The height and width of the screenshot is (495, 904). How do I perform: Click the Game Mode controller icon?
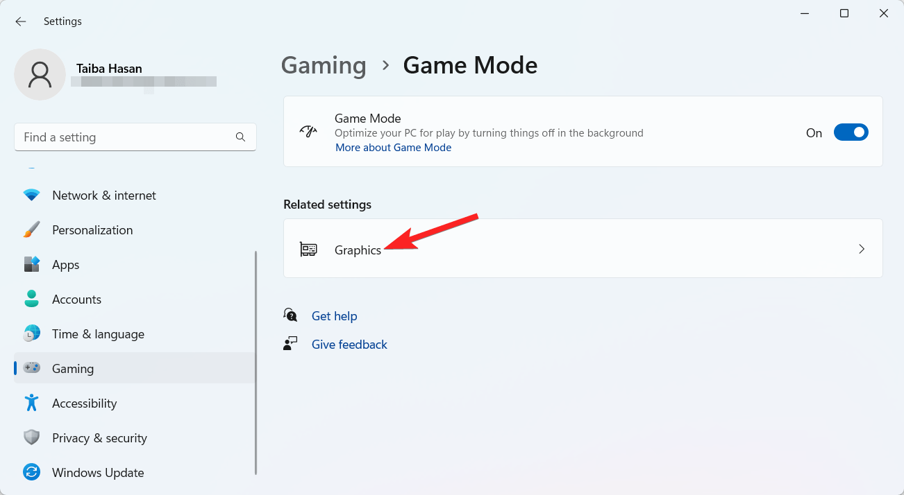click(x=308, y=131)
